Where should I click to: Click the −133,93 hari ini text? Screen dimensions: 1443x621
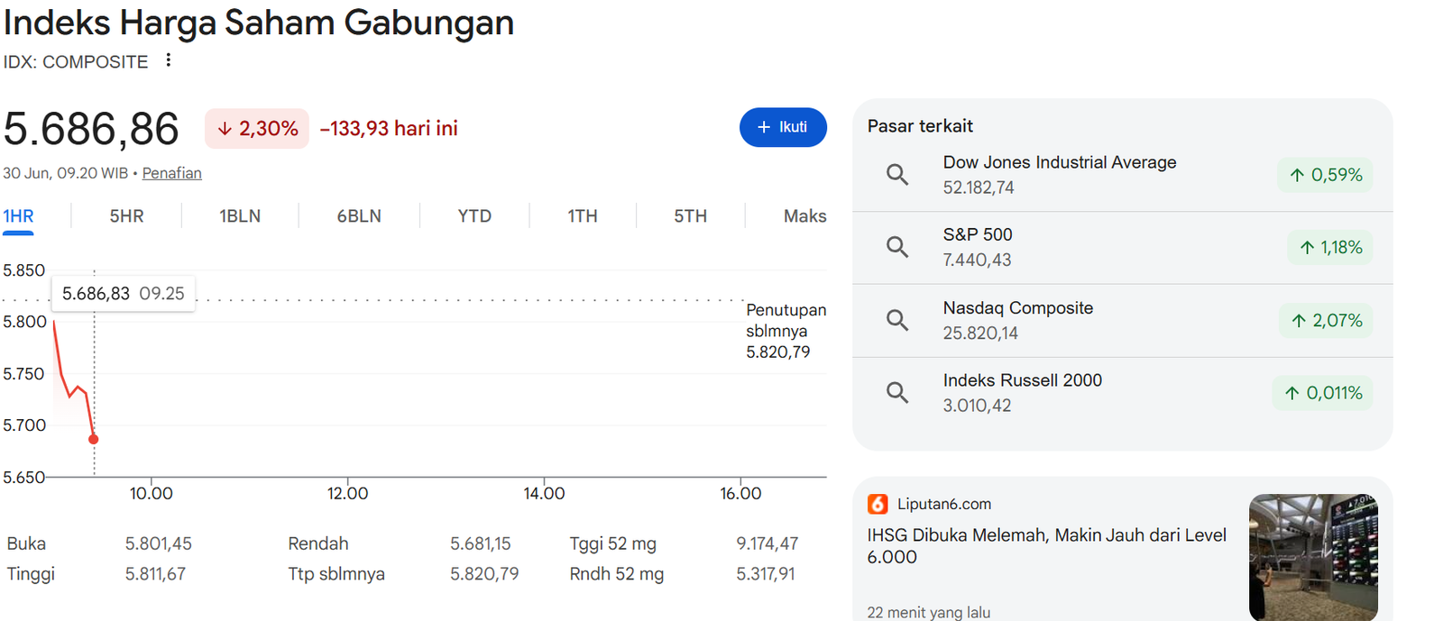(x=389, y=129)
